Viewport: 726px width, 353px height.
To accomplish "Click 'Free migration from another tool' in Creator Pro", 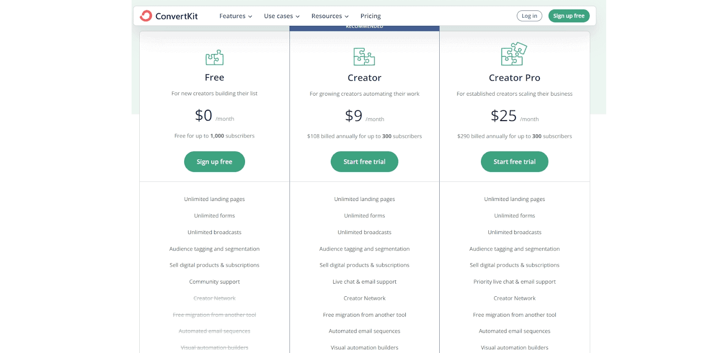I will [515, 315].
